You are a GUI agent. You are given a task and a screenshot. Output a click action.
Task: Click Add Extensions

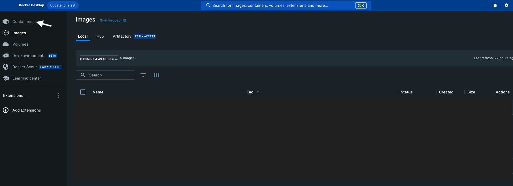coord(27,110)
